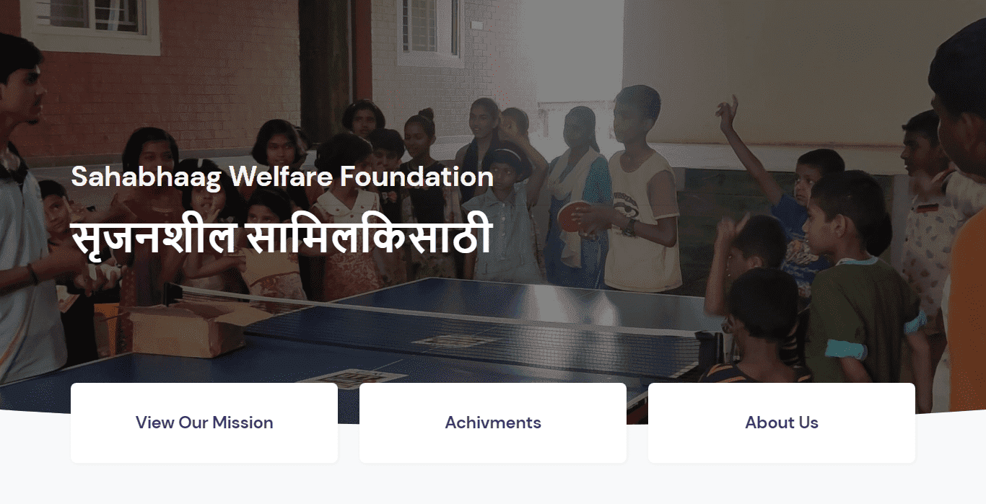
Task: Click the Sahabhaag Welfare Foundation heading
Action: point(282,177)
